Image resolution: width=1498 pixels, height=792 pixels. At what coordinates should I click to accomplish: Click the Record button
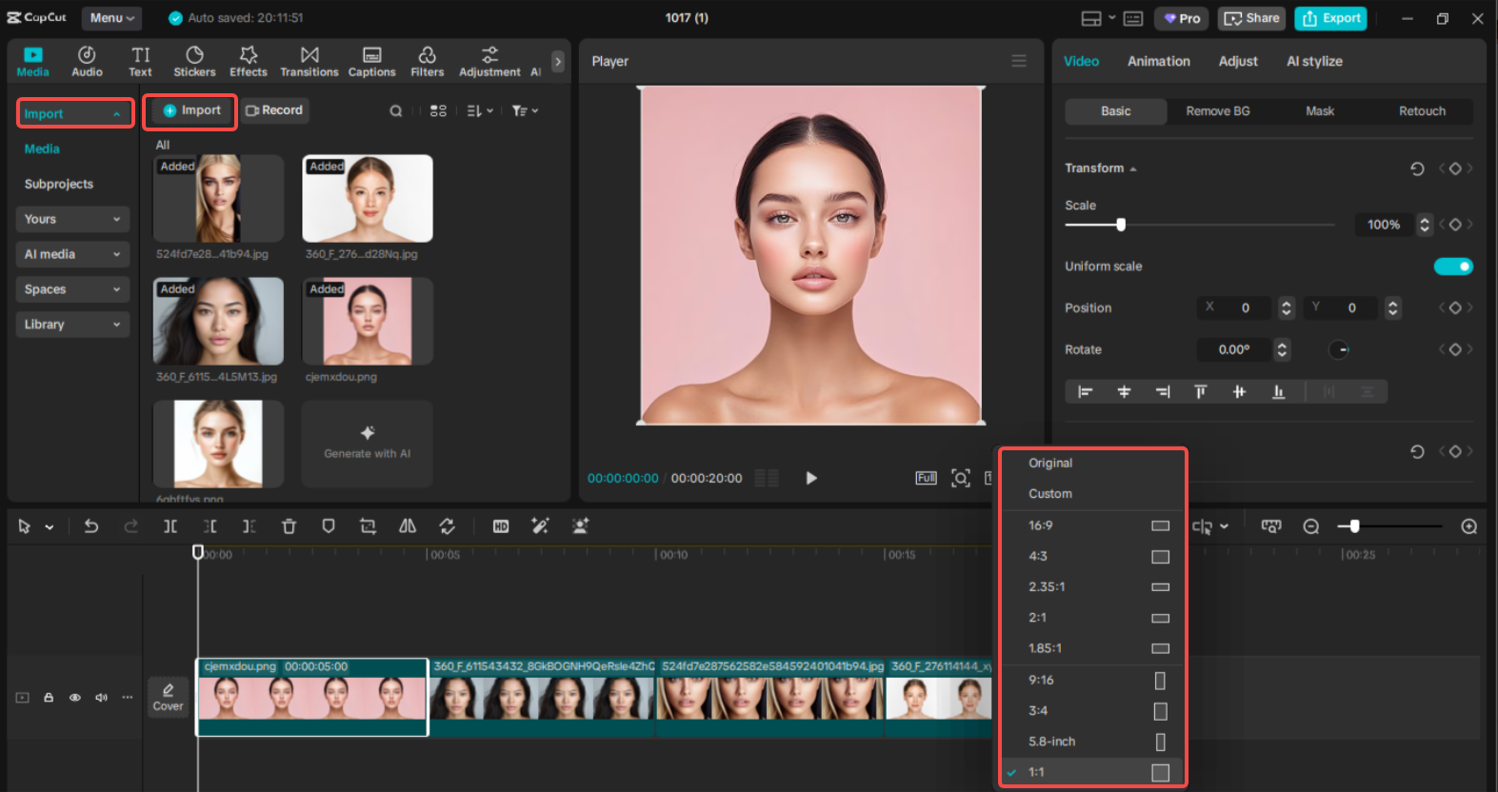point(274,110)
